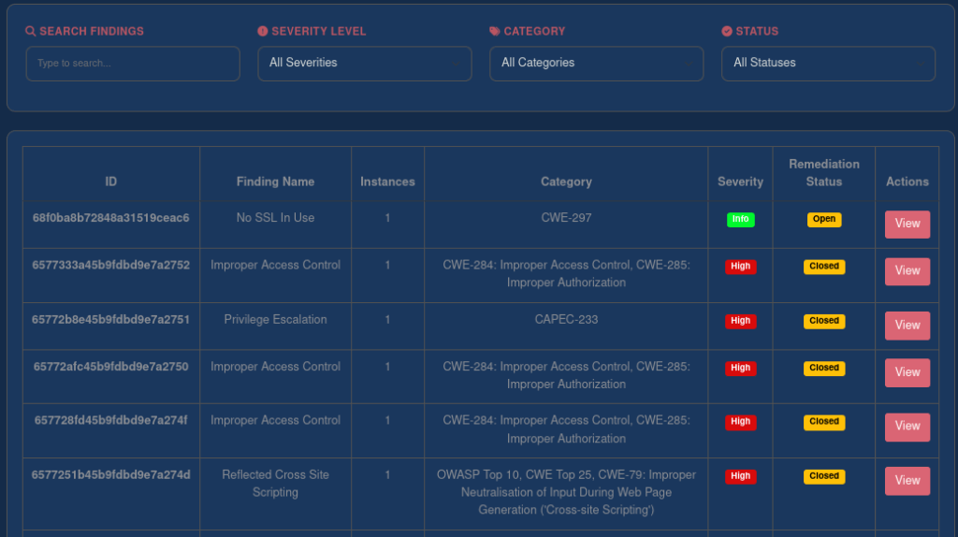Open the All Severities dropdown
The height and width of the screenshot is (537, 958).
tap(364, 64)
